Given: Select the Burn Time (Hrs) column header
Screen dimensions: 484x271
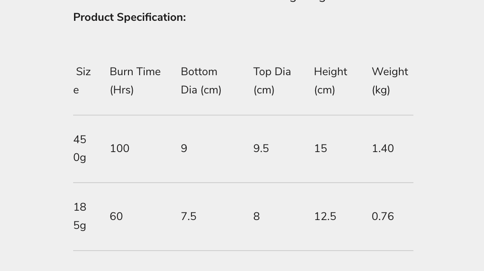Looking at the screenshot, I should (x=135, y=80).
